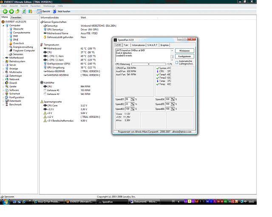Open the Datei menu
The height and width of the screenshot is (217, 272).
pyautogui.click(x=4, y=6)
